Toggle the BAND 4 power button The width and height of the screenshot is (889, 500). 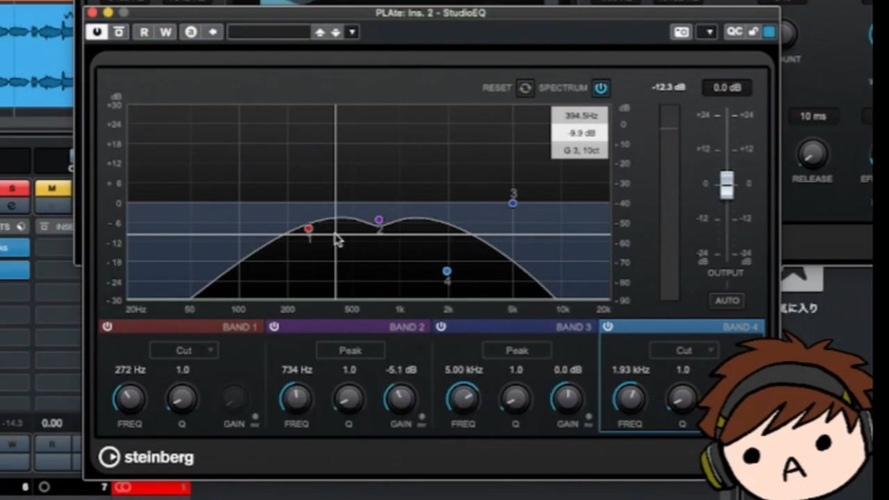(x=607, y=327)
